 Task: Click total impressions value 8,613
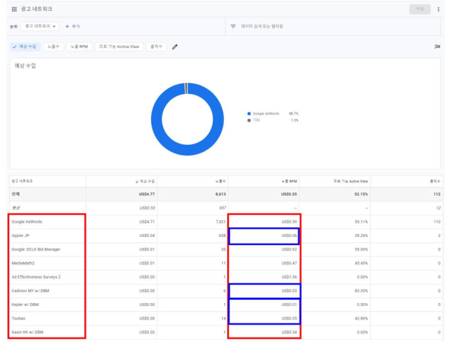click(x=221, y=194)
